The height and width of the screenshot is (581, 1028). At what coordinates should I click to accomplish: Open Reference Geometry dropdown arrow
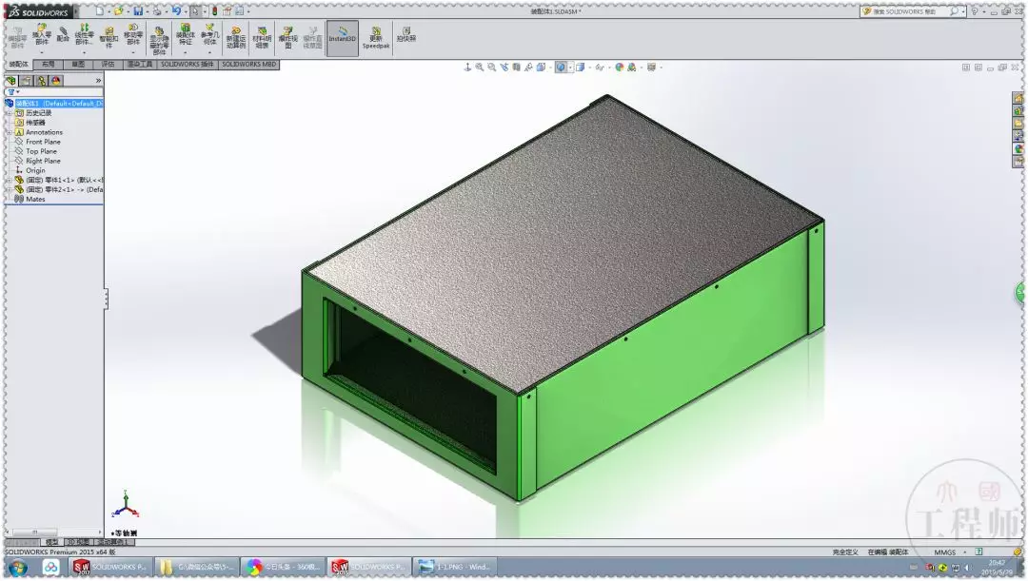coord(209,51)
